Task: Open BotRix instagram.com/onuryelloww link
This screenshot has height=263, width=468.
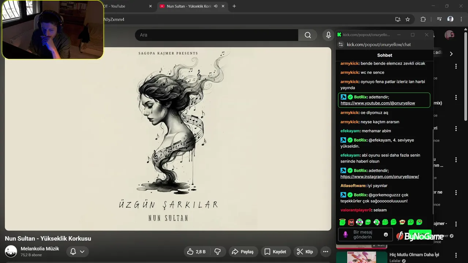Action: (380, 177)
